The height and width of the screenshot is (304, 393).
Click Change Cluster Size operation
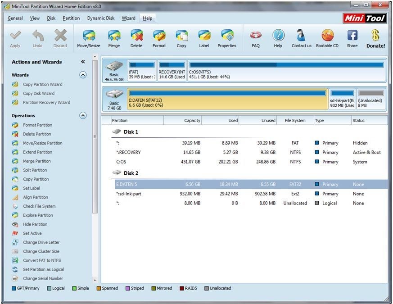click(x=41, y=252)
